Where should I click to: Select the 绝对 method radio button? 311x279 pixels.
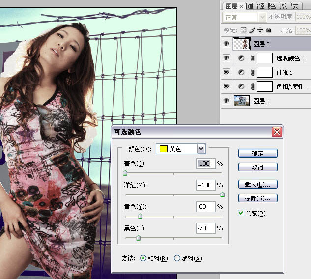tap(177, 258)
